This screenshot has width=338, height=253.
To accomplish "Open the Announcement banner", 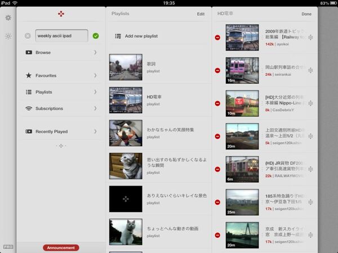I will click(61, 247).
